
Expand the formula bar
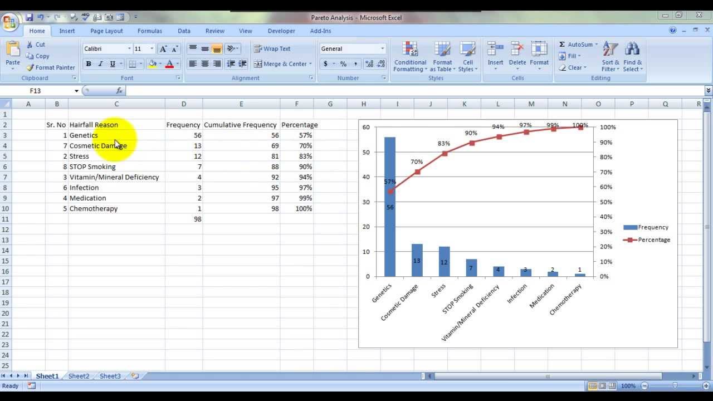[x=708, y=91]
